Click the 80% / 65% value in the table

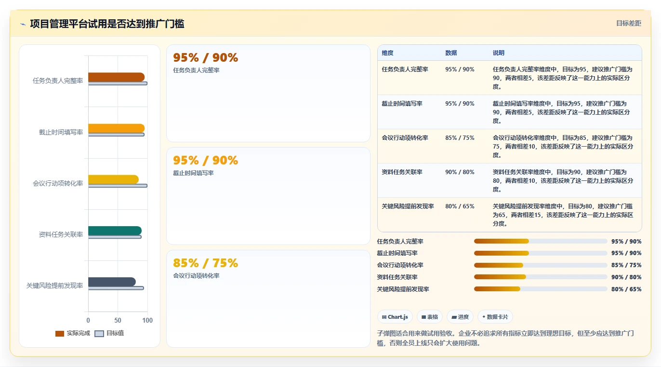(x=460, y=206)
